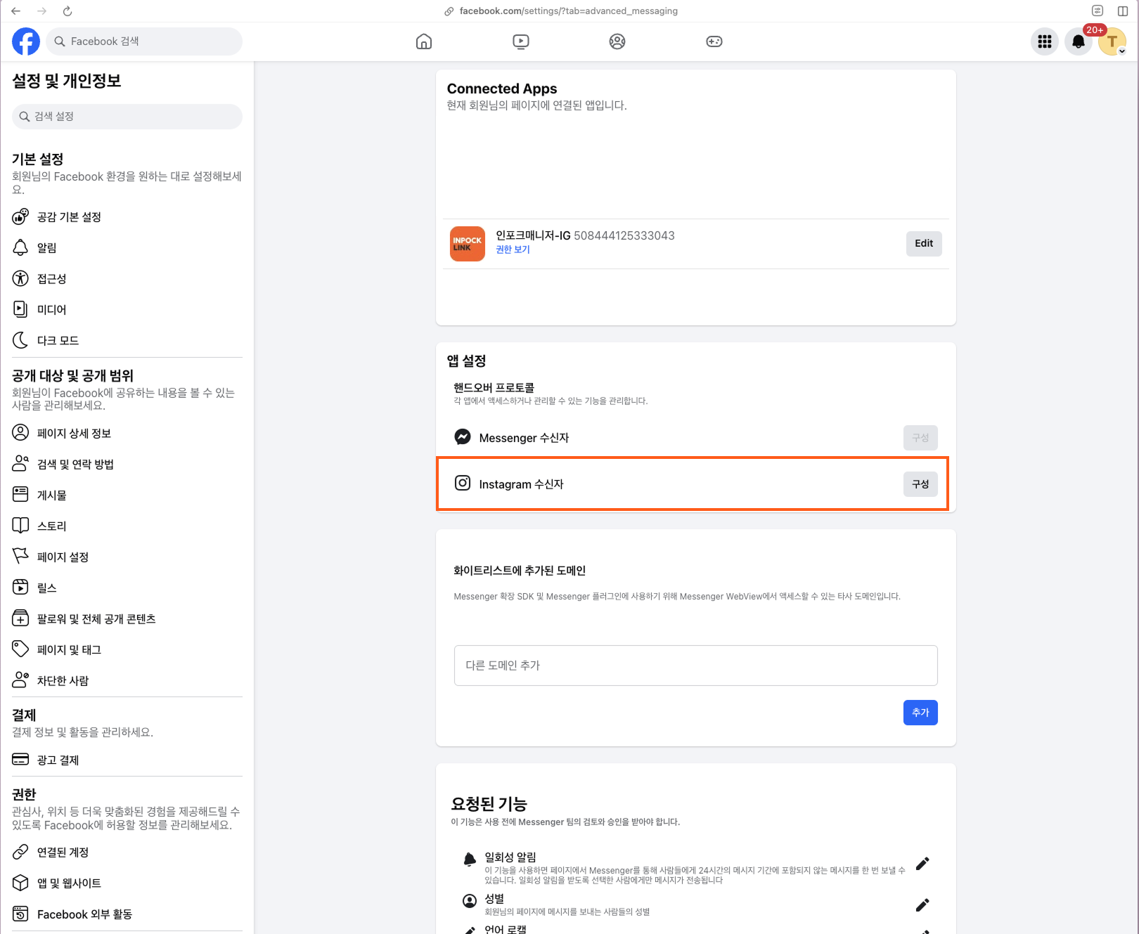1139x934 pixels.
Task: Open 페이지 상세 정보 in sidebar
Action: click(x=127, y=434)
